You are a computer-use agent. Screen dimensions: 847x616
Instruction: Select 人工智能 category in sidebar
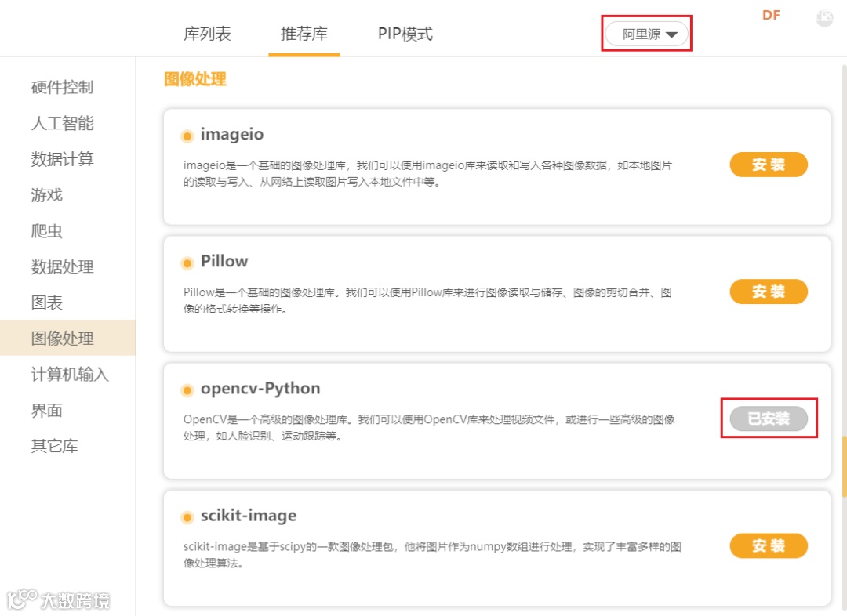(x=62, y=123)
